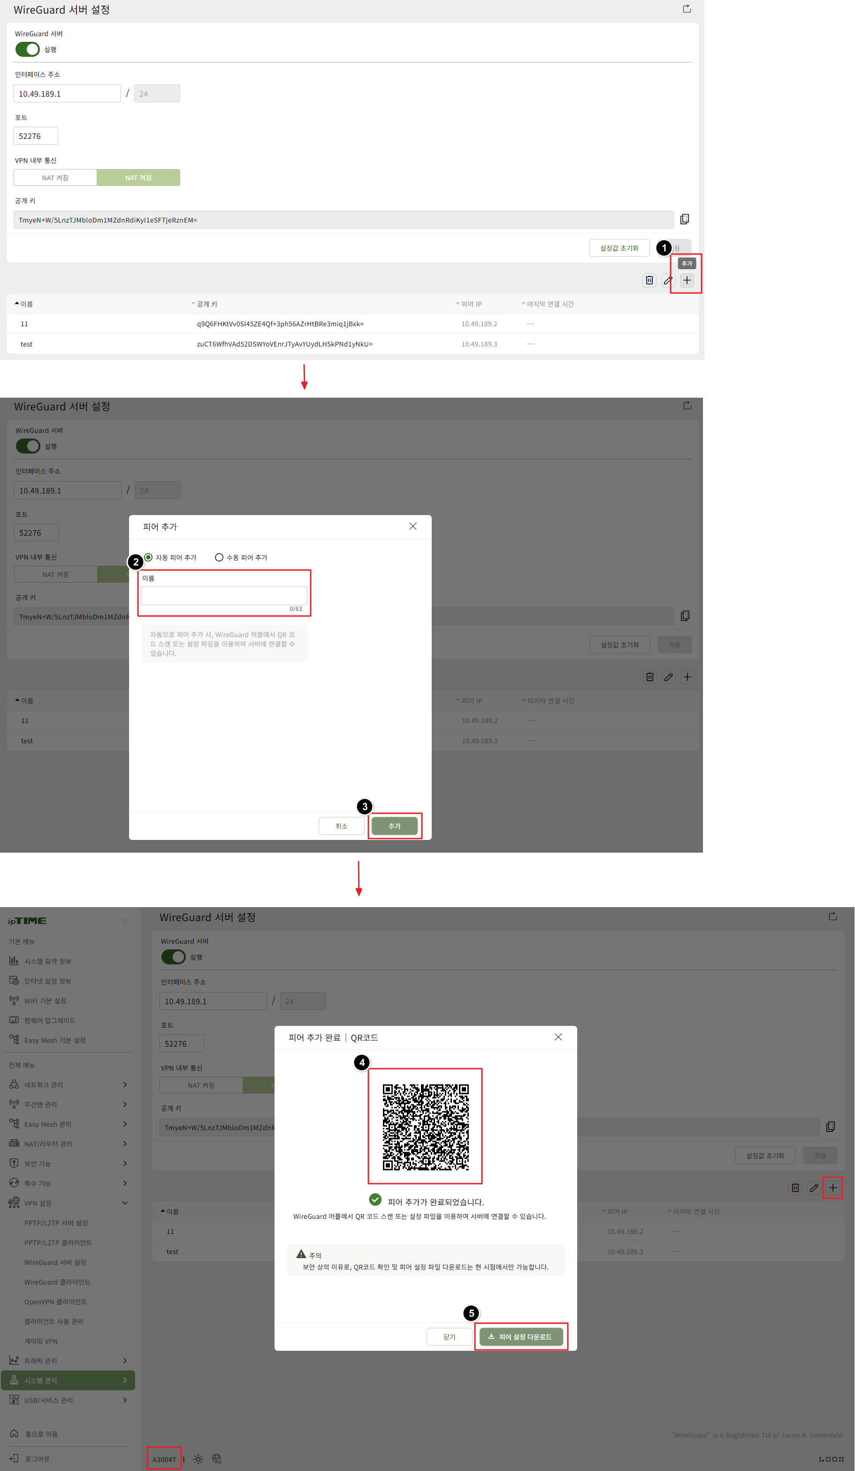Expand the Easy Mesh 관리 menu
855x1471 pixels.
[68, 1124]
